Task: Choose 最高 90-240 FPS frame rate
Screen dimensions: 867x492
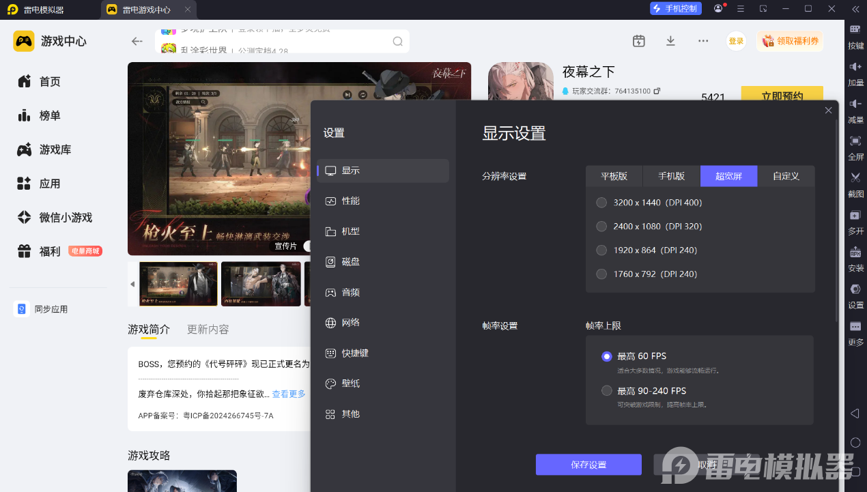Action: (x=607, y=391)
